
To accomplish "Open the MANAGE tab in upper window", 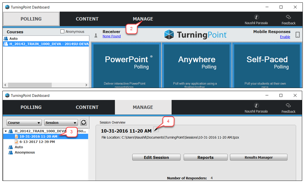I will (x=143, y=19).
